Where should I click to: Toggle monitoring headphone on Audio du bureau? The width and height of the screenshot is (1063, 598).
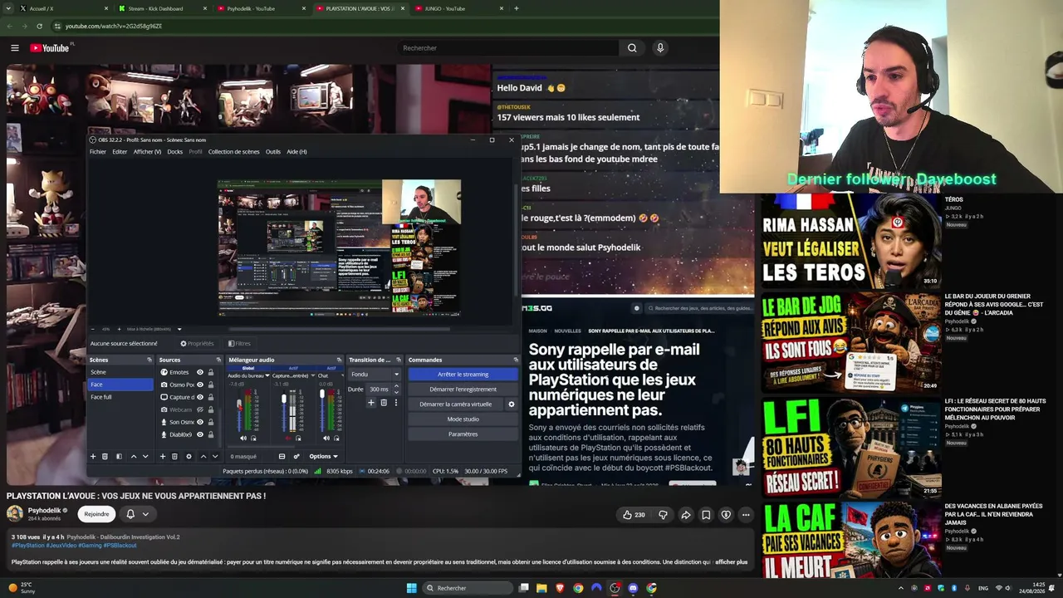tap(253, 438)
